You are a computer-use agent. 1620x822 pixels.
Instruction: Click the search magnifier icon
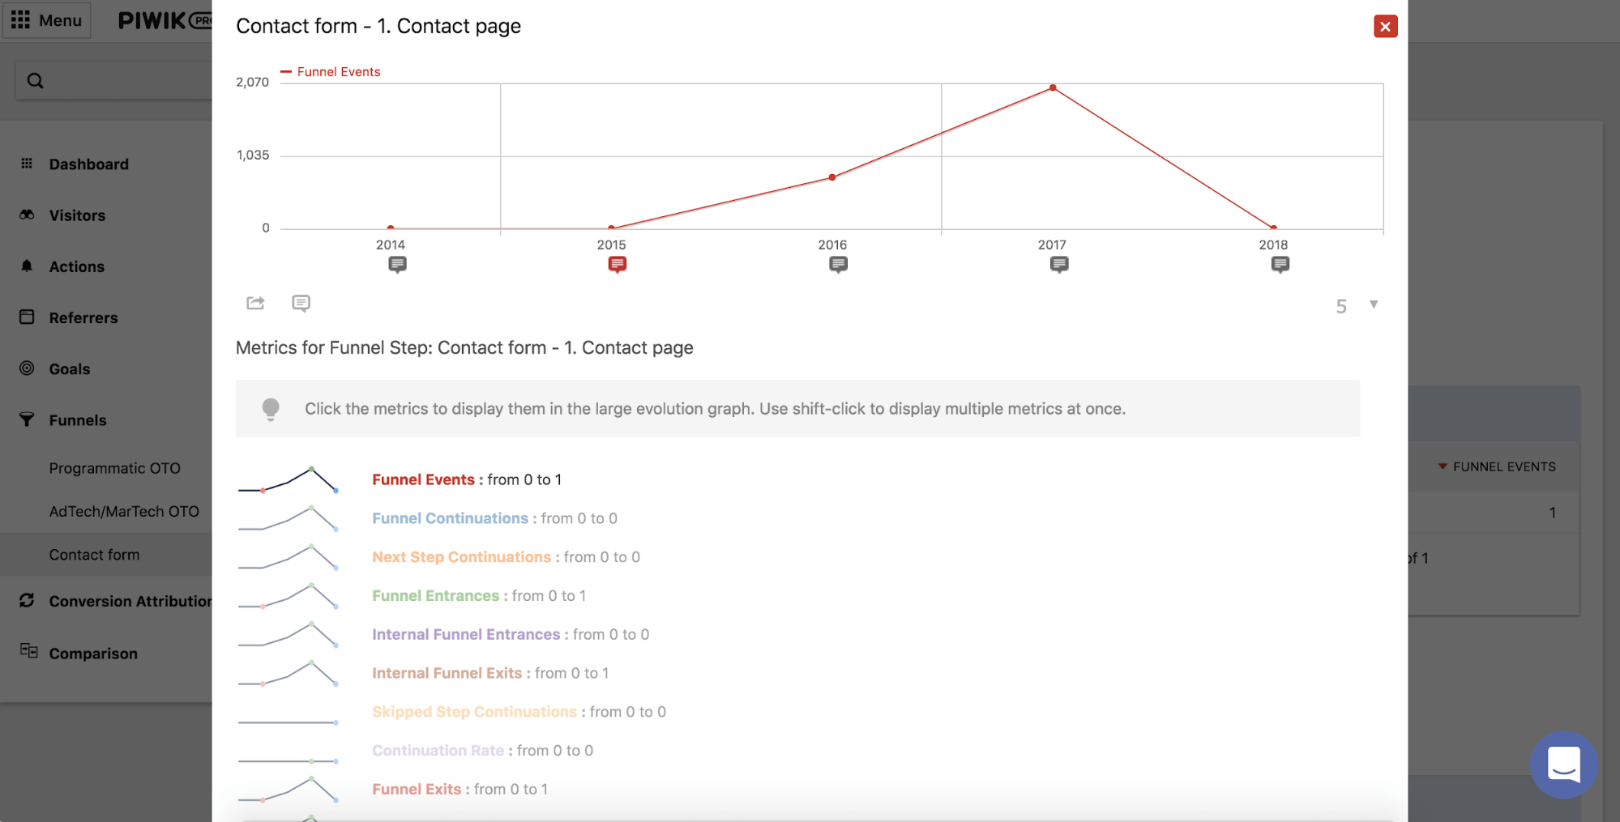click(35, 81)
